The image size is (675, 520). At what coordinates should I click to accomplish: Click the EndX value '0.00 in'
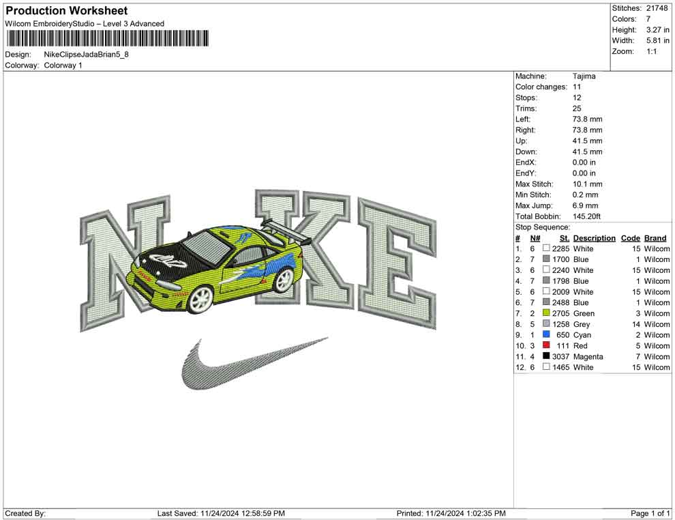click(x=584, y=162)
